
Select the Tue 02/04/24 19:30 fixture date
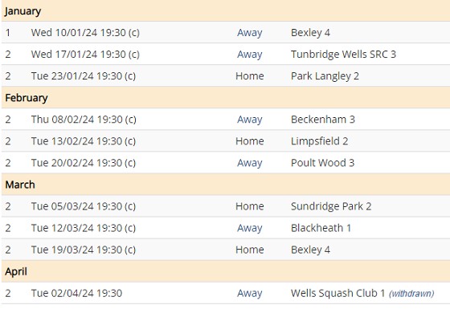tap(76, 293)
